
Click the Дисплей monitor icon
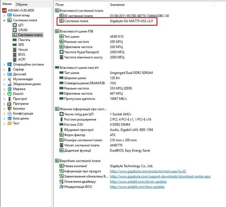coord(9,74)
